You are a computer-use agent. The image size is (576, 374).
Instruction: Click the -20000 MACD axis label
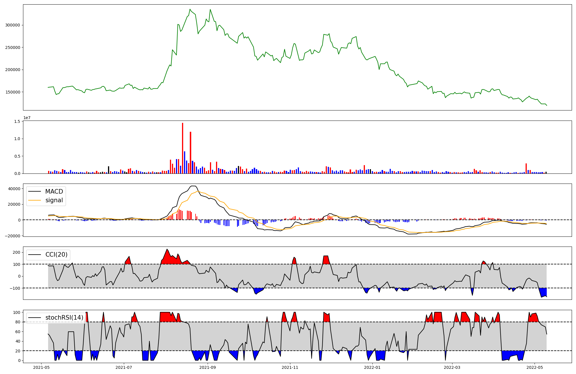point(13,236)
